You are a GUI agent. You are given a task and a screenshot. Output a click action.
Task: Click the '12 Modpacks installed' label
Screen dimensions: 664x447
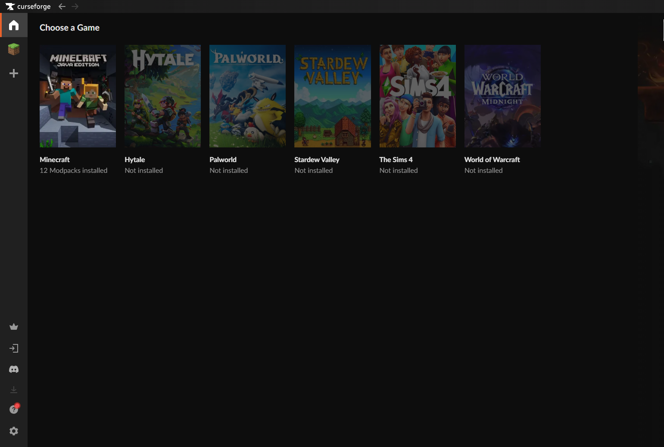click(74, 170)
